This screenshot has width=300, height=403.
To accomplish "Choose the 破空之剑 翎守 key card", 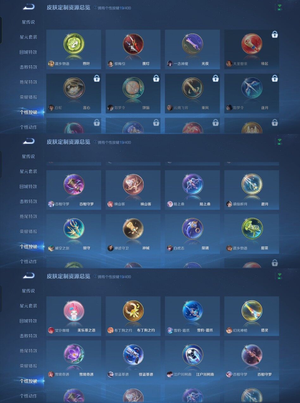I will [x=74, y=234].
